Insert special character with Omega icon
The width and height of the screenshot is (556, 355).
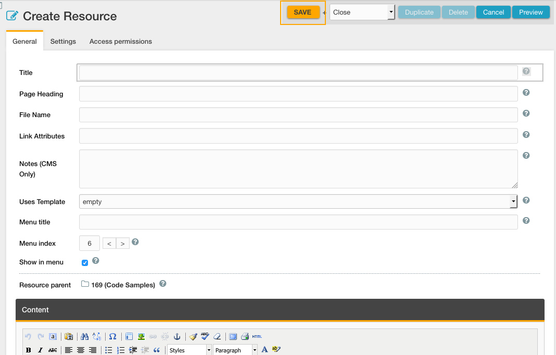[112, 337]
